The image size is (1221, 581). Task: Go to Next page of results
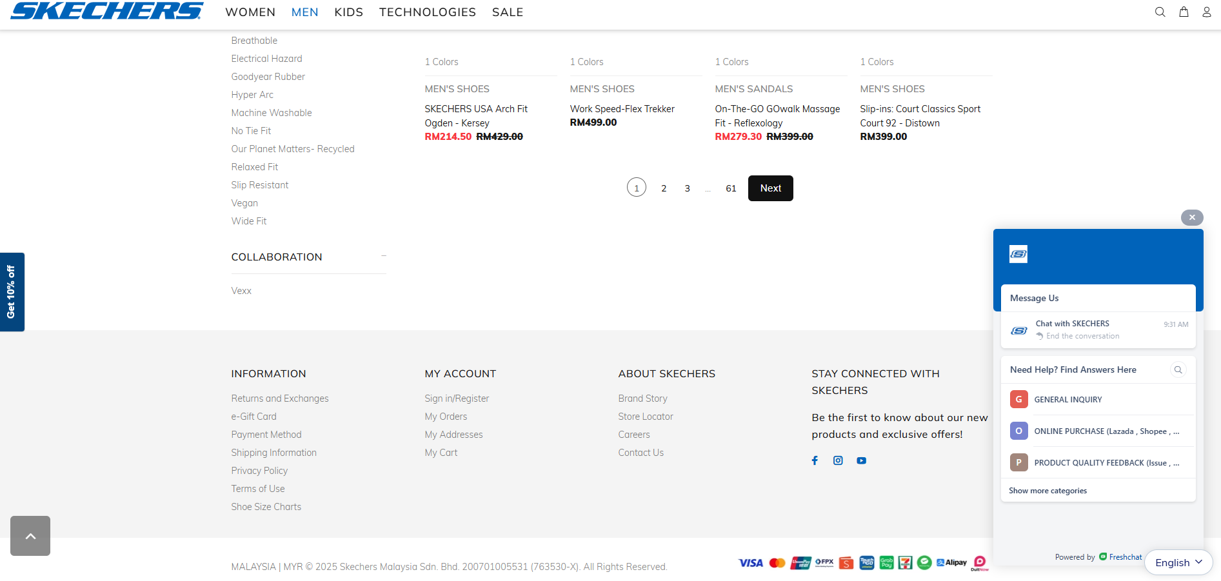(771, 188)
